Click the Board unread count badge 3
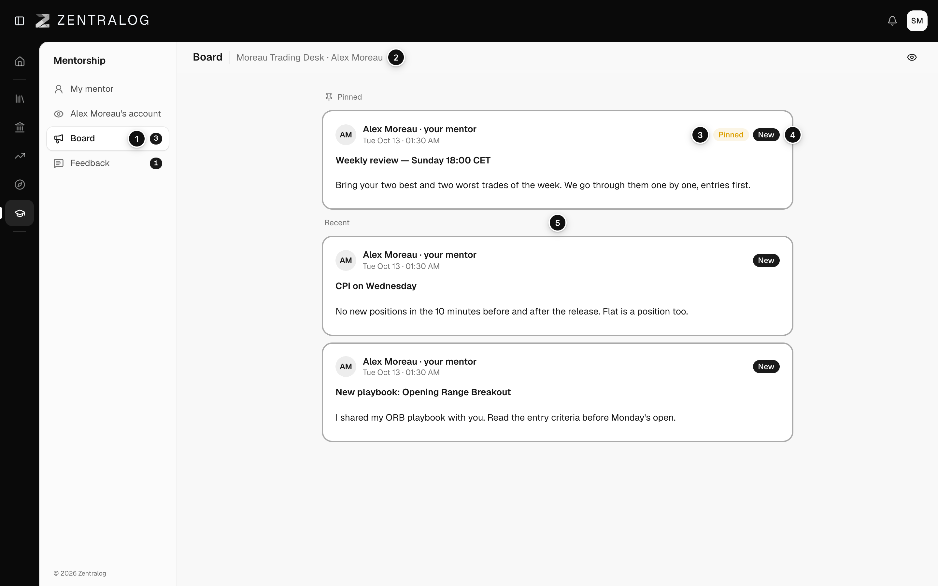 156,138
